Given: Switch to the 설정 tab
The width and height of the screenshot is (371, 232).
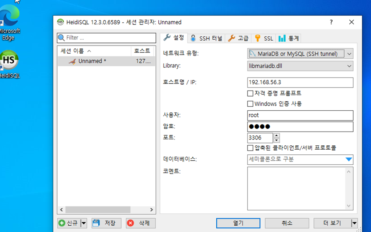Looking at the screenshot, I should (x=174, y=38).
